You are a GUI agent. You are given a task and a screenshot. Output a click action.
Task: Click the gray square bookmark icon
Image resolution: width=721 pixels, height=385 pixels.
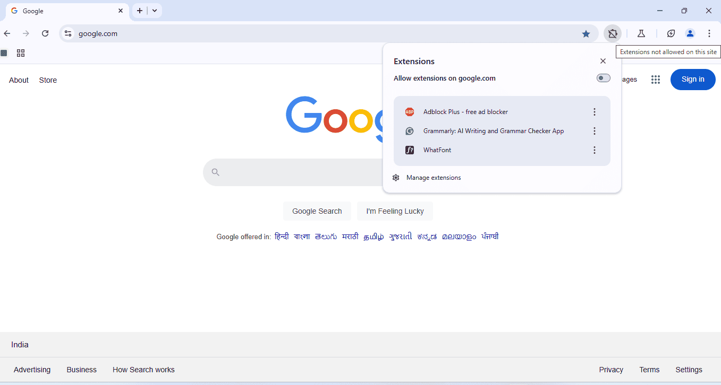[4, 53]
